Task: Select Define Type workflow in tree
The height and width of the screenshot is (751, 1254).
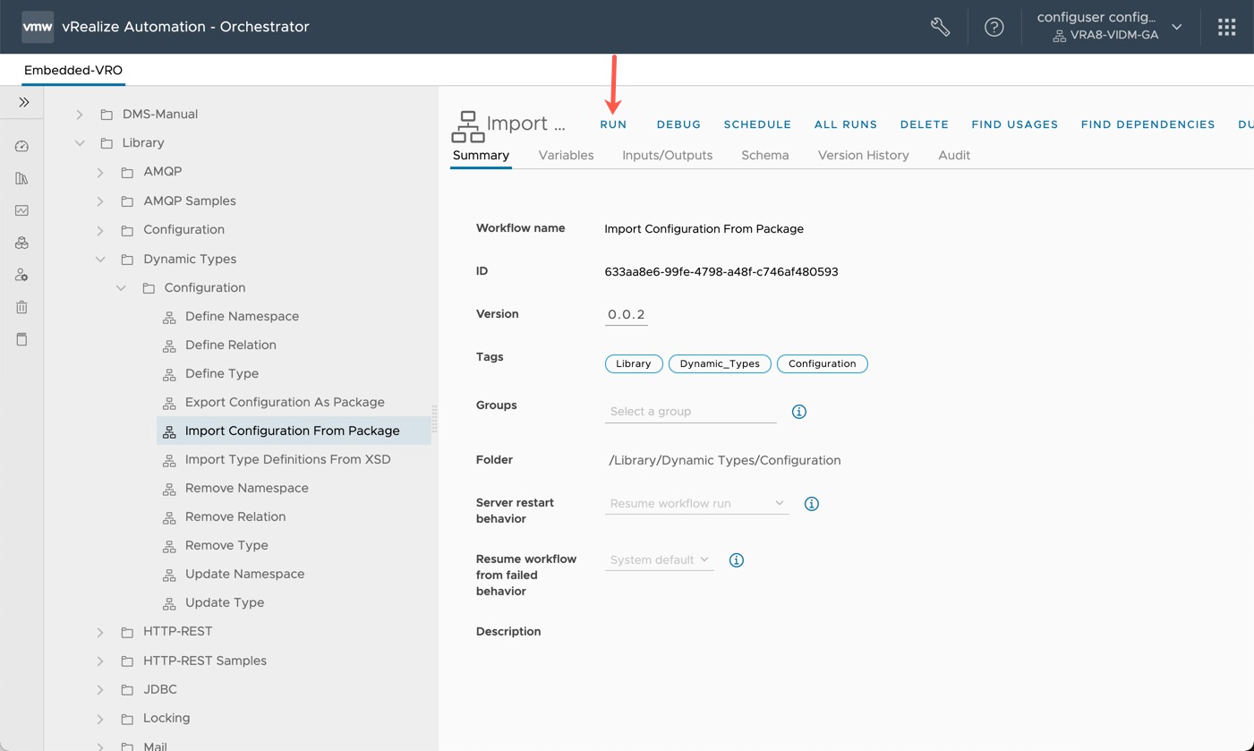Action: (x=222, y=373)
